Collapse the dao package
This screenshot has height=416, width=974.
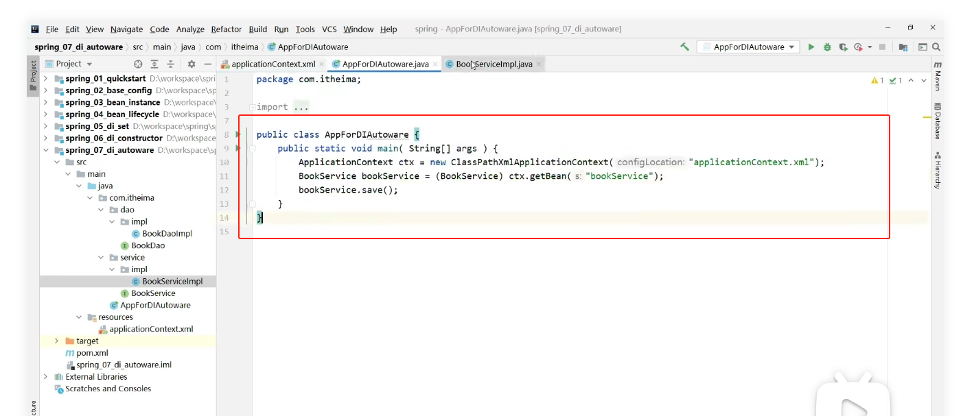tap(102, 210)
